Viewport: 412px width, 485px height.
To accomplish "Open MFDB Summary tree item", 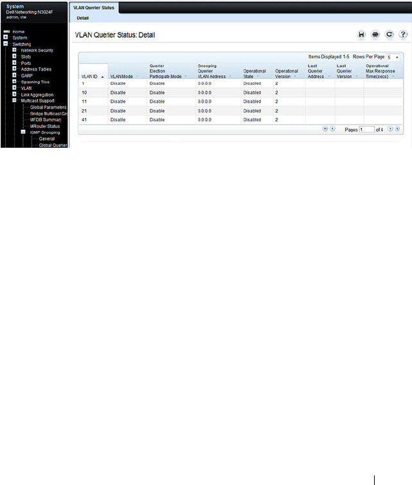I will [46, 119].
